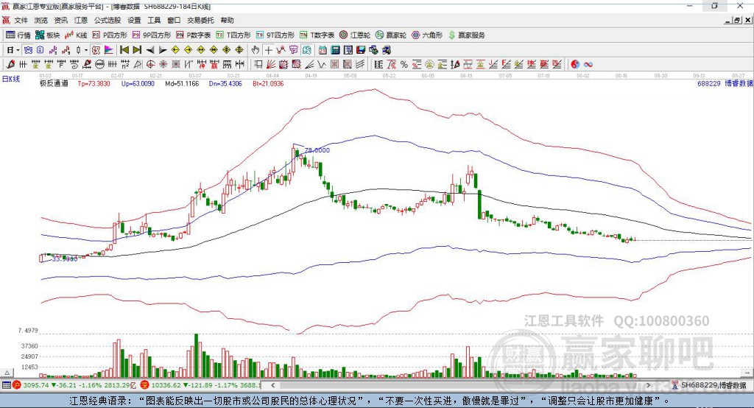
Task: Click the SH688229 status bar entry
Action: (x=714, y=385)
